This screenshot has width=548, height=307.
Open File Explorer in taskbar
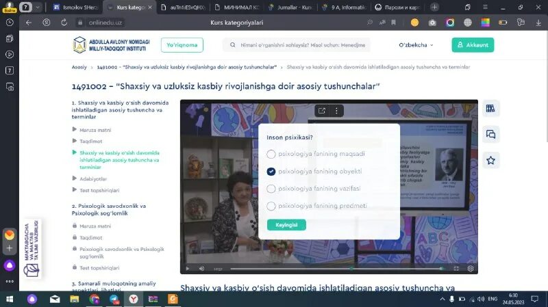tap(75, 299)
